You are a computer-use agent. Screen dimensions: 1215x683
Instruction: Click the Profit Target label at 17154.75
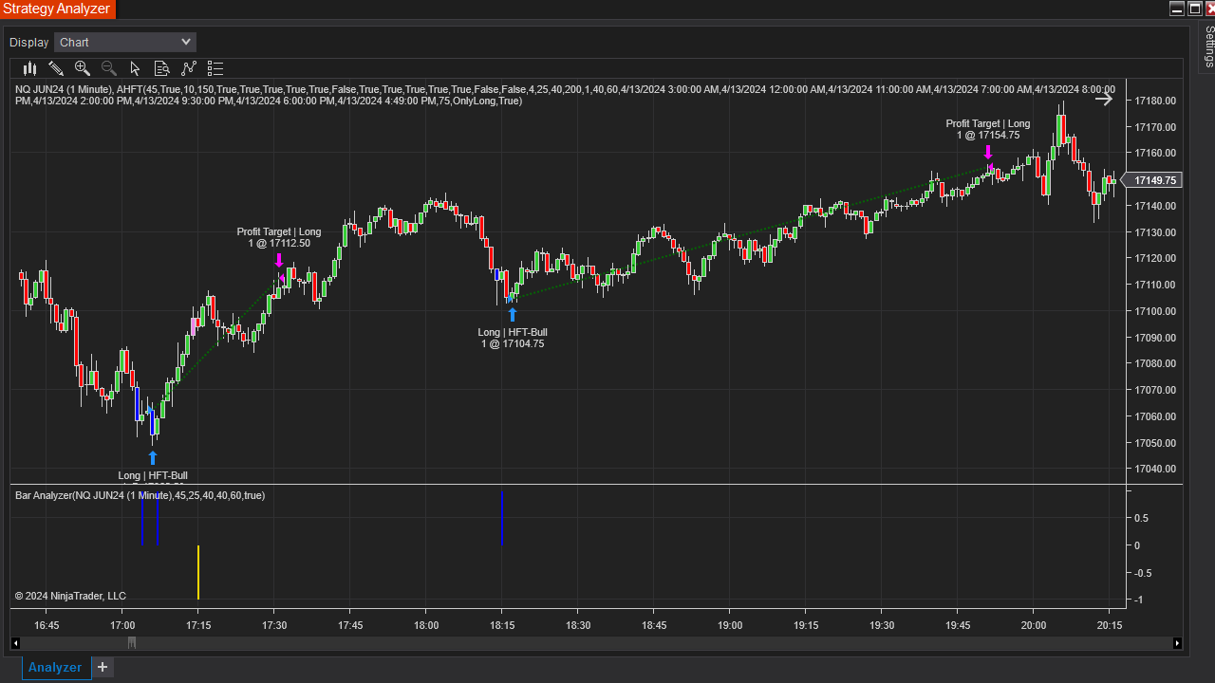[988, 129]
